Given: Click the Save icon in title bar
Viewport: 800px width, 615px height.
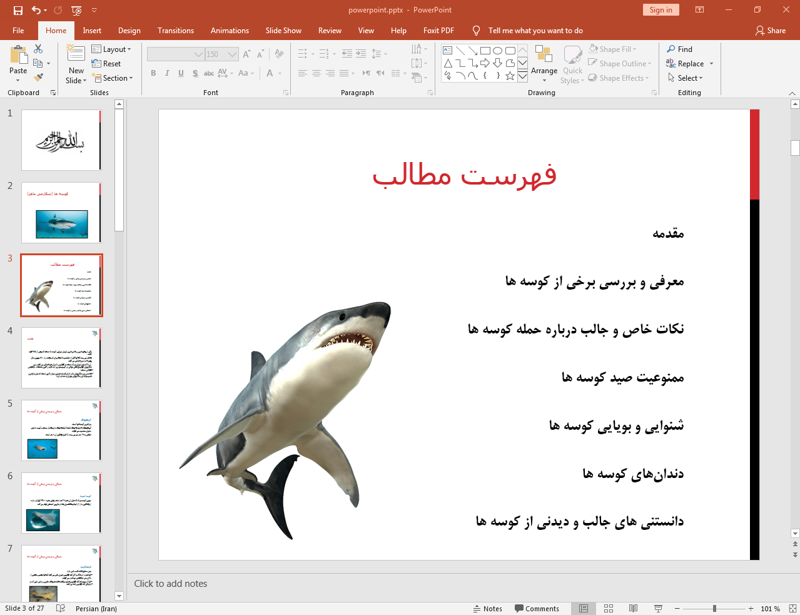Looking at the screenshot, I should pos(18,10).
